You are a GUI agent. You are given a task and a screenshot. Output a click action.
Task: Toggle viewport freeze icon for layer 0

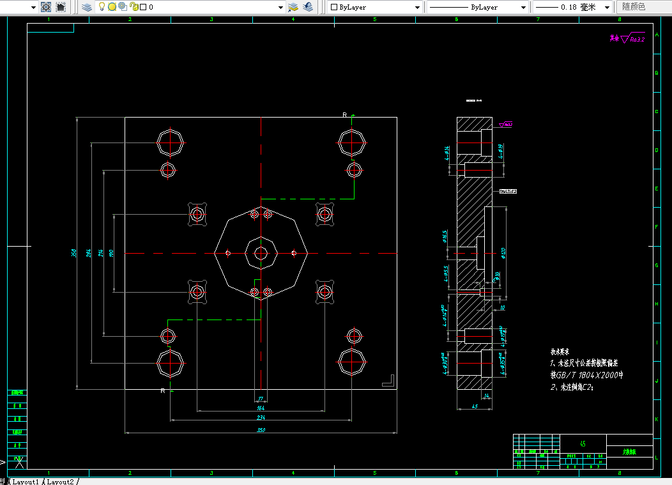[x=123, y=6]
